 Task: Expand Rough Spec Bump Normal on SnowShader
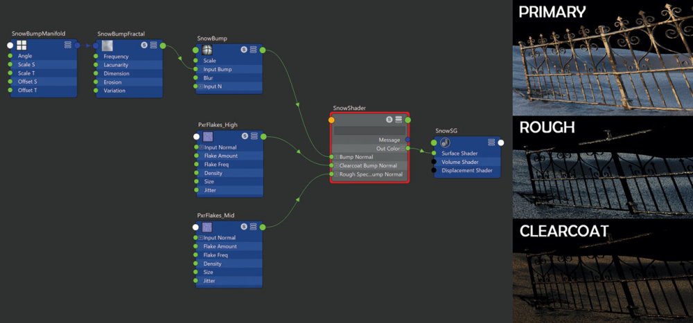[x=337, y=174]
